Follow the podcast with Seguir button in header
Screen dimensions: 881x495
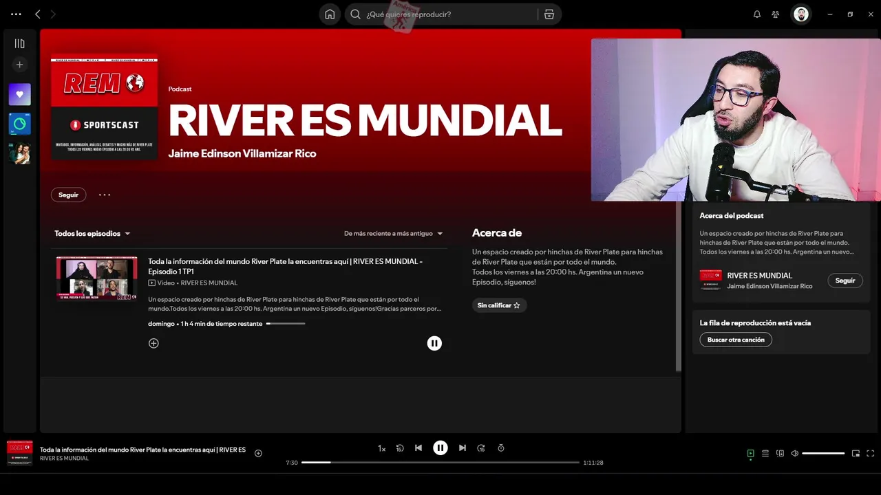(68, 195)
